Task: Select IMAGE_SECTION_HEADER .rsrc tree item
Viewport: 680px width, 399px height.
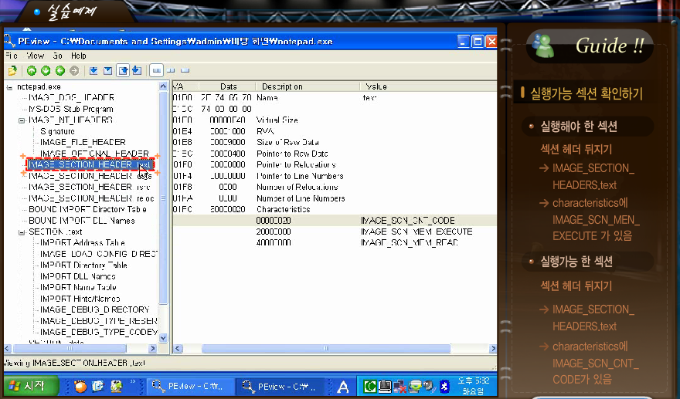Action: pos(89,188)
